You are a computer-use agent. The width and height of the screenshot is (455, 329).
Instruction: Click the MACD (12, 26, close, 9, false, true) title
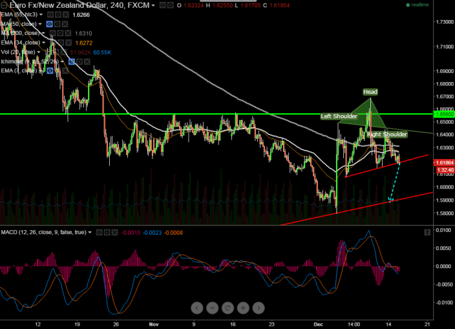pyautogui.click(x=44, y=233)
